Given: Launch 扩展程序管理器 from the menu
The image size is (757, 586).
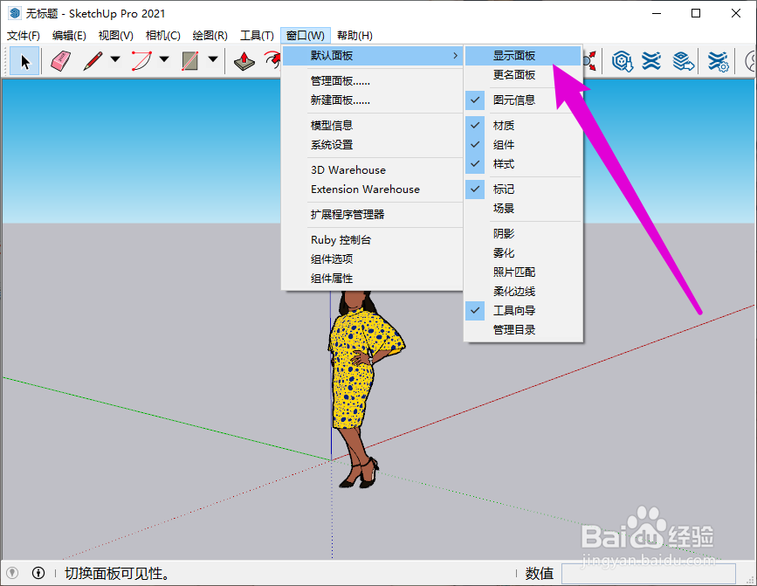Looking at the screenshot, I should (x=349, y=214).
